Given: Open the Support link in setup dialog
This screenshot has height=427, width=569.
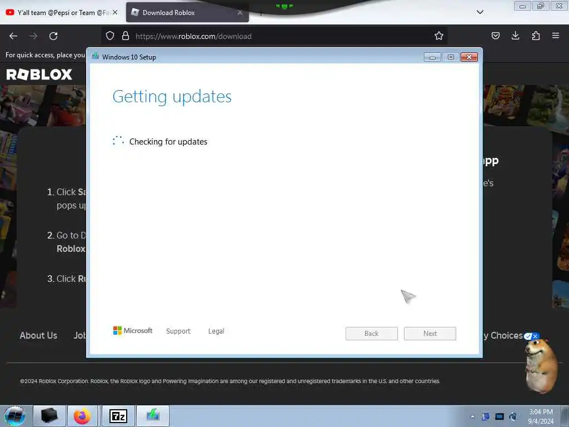Looking at the screenshot, I should point(178,331).
